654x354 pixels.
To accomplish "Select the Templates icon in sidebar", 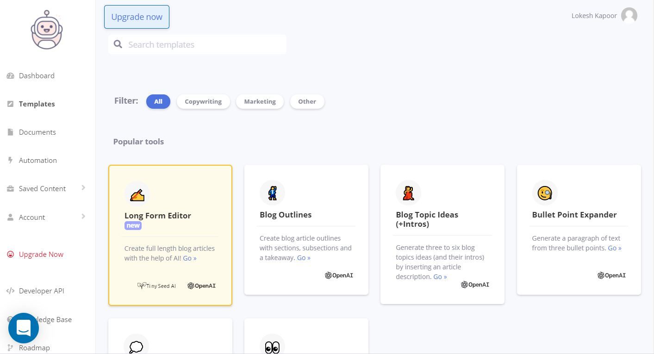I will tap(10, 104).
